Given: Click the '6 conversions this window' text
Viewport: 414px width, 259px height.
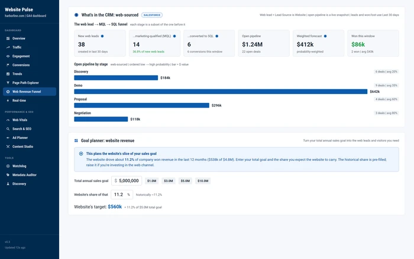Looking at the screenshot, I should [x=205, y=52].
